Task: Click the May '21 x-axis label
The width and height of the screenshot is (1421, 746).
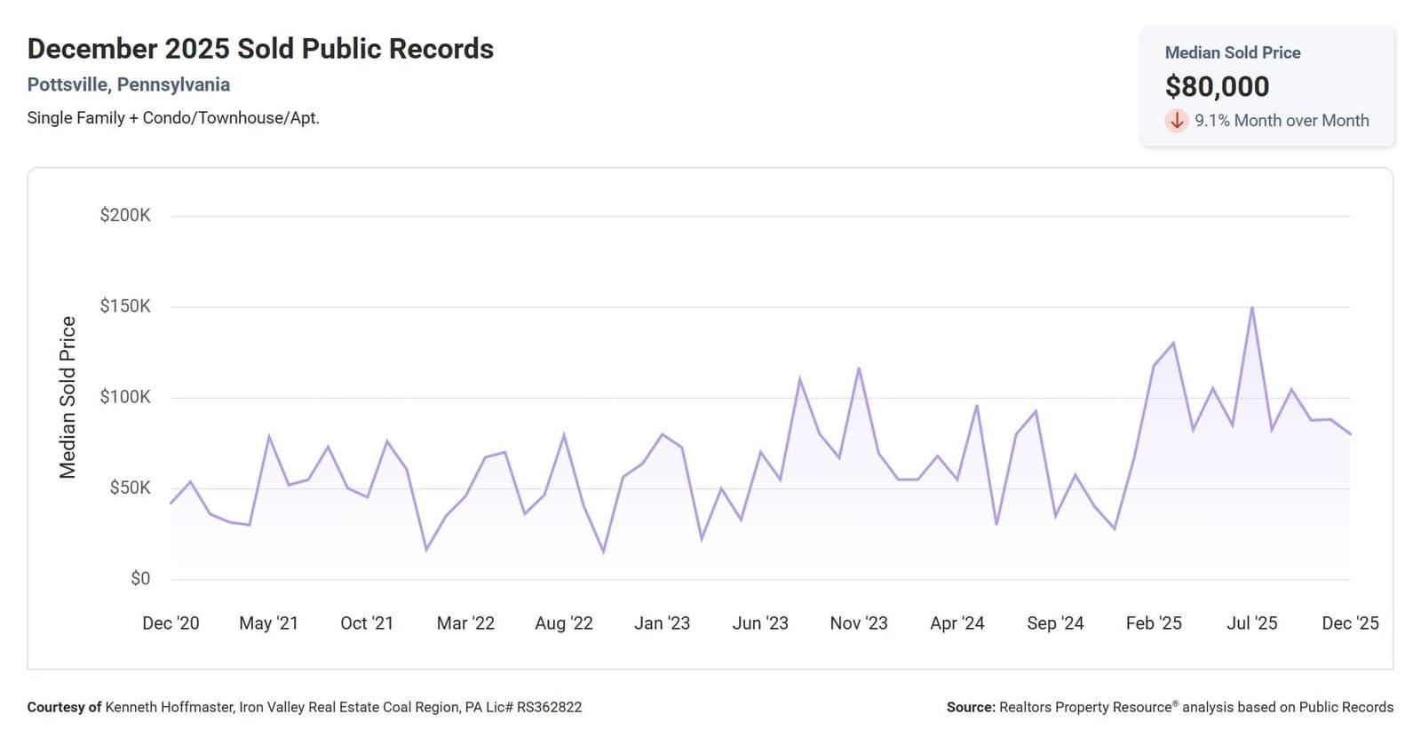Action: coord(268,623)
